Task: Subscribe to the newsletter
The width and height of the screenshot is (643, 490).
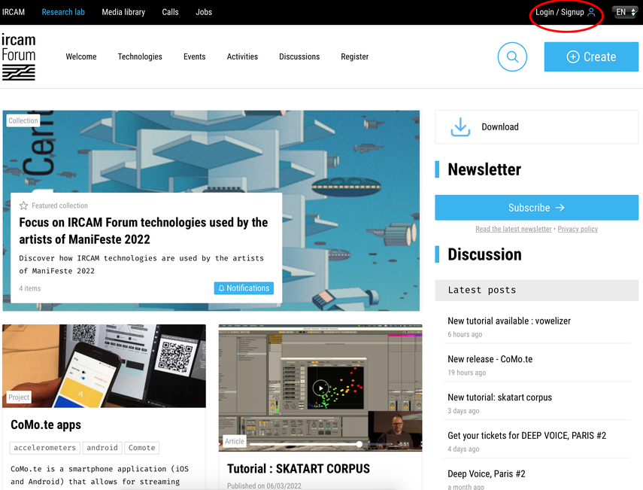Action: pyautogui.click(x=536, y=208)
